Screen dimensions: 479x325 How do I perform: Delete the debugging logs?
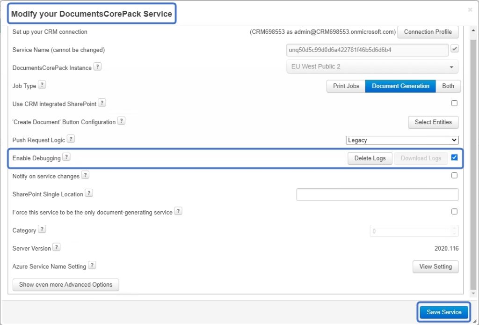pos(370,158)
